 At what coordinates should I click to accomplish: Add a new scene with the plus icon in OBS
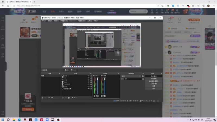tap(43, 98)
